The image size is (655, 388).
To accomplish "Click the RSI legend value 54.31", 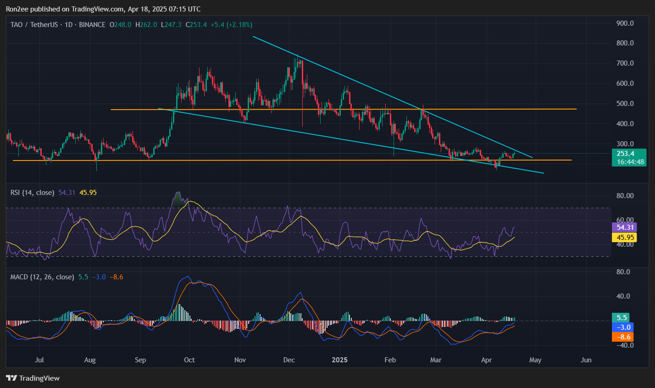I will click(67, 193).
